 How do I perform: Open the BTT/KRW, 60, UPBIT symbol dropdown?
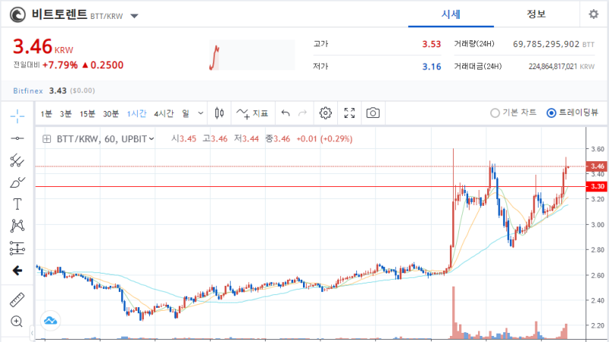(105, 139)
